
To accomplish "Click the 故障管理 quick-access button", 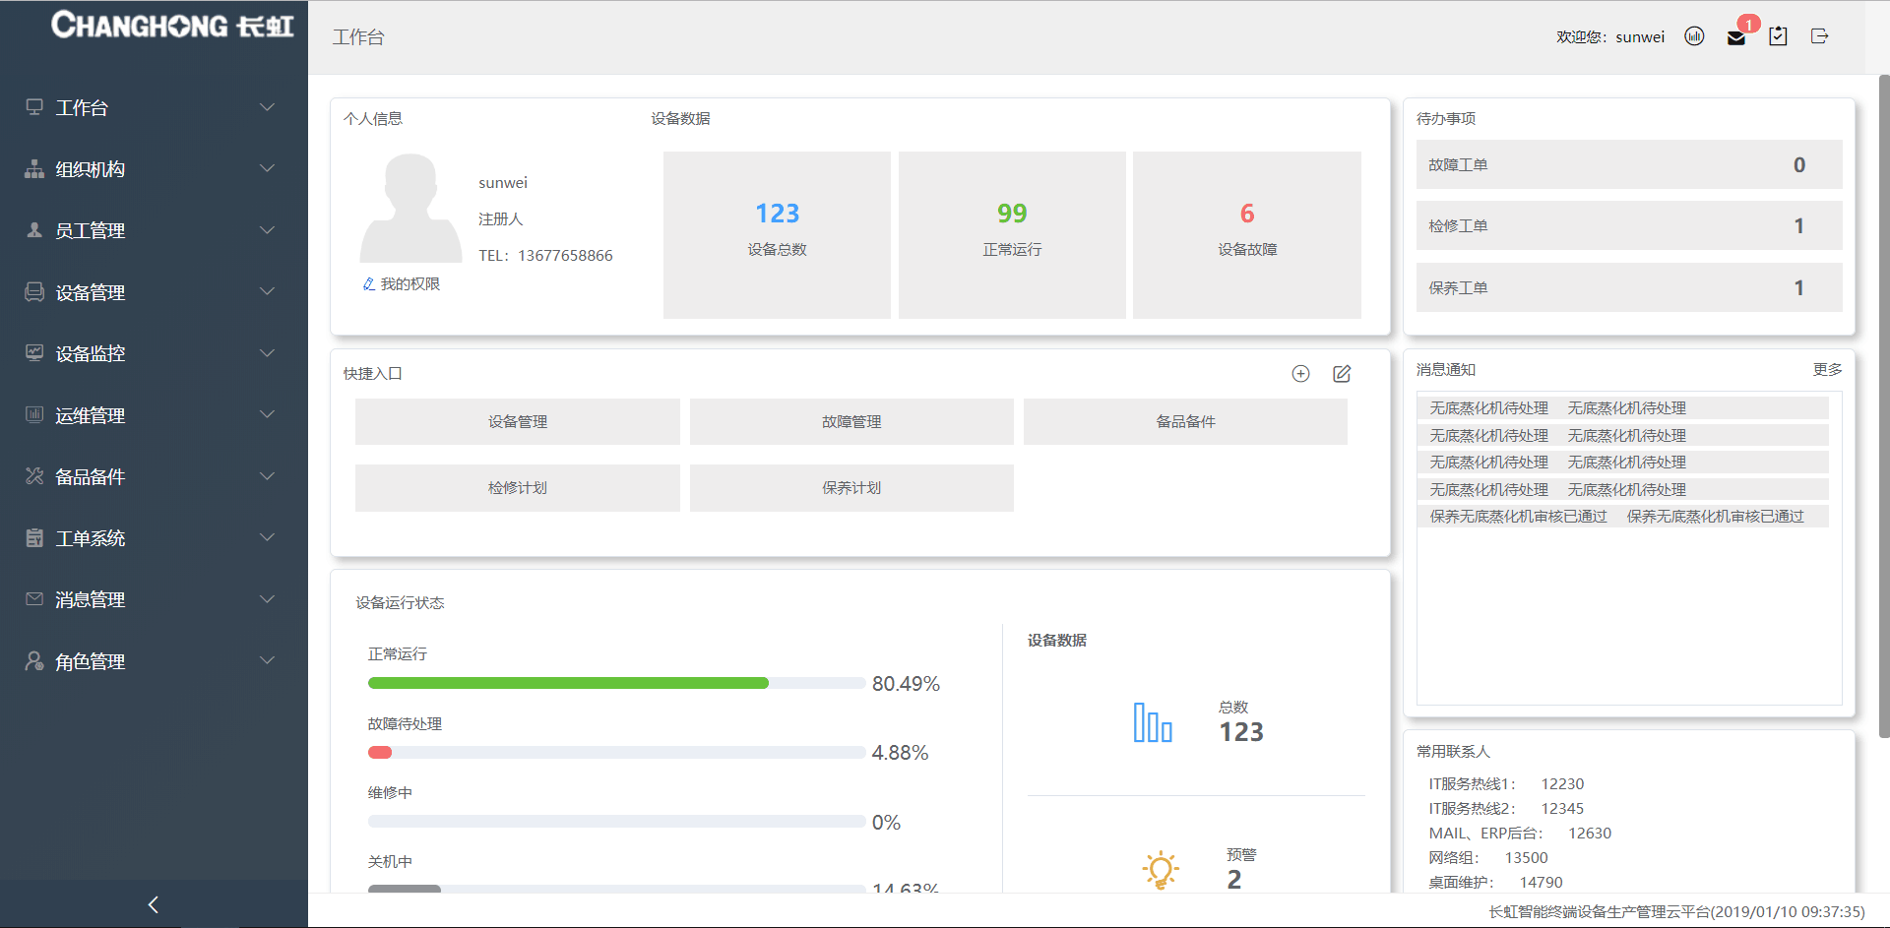I will pos(851,421).
